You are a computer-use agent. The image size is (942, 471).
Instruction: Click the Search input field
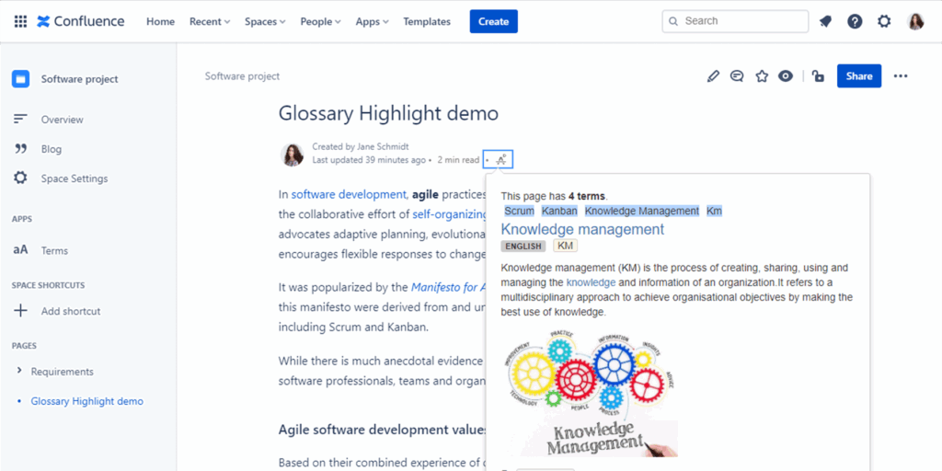741,21
